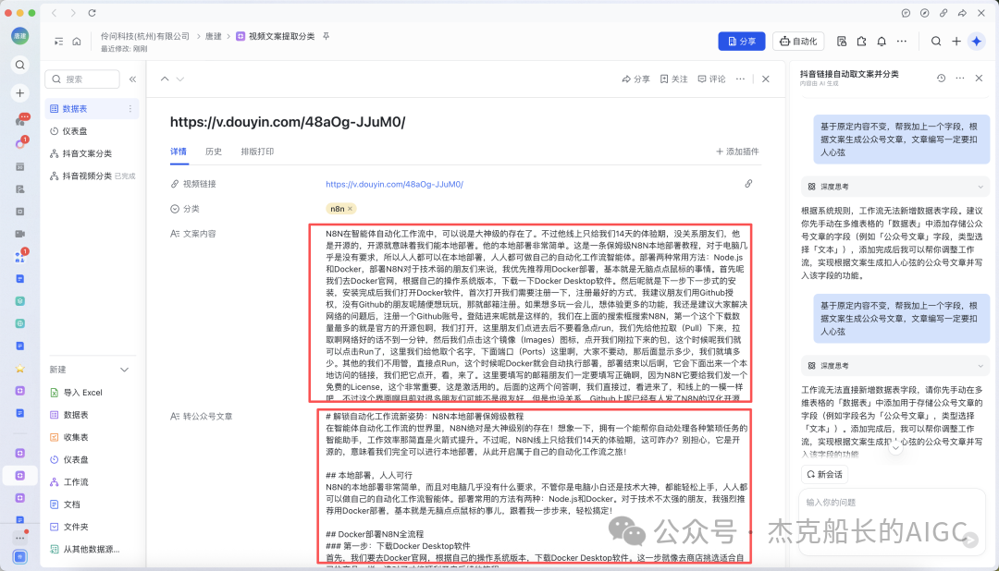Image resolution: width=999 pixels, height=571 pixels.
Task: Open chat history clock icon in AI panel
Action: pos(941,78)
